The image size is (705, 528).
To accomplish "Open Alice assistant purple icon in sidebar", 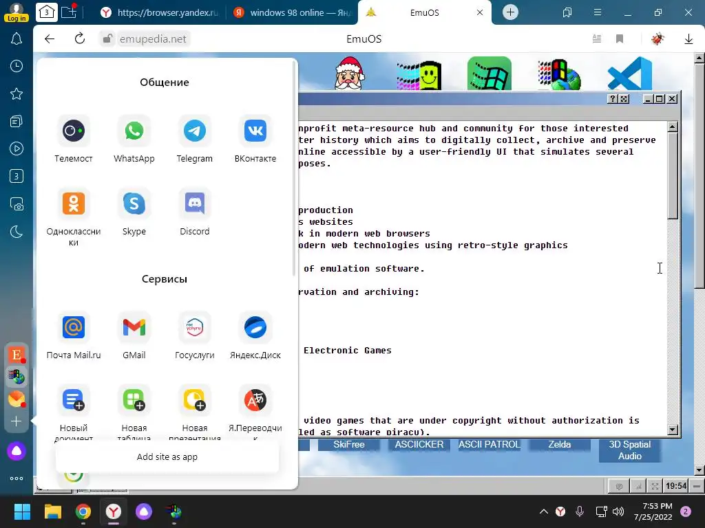I will coord(17,451).
